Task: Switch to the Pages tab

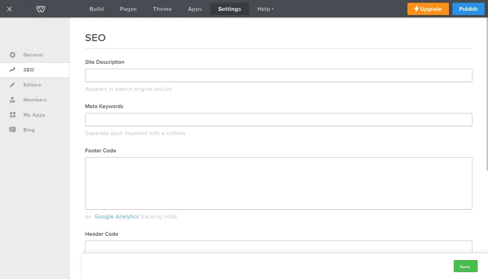Action: click(128, 9)
